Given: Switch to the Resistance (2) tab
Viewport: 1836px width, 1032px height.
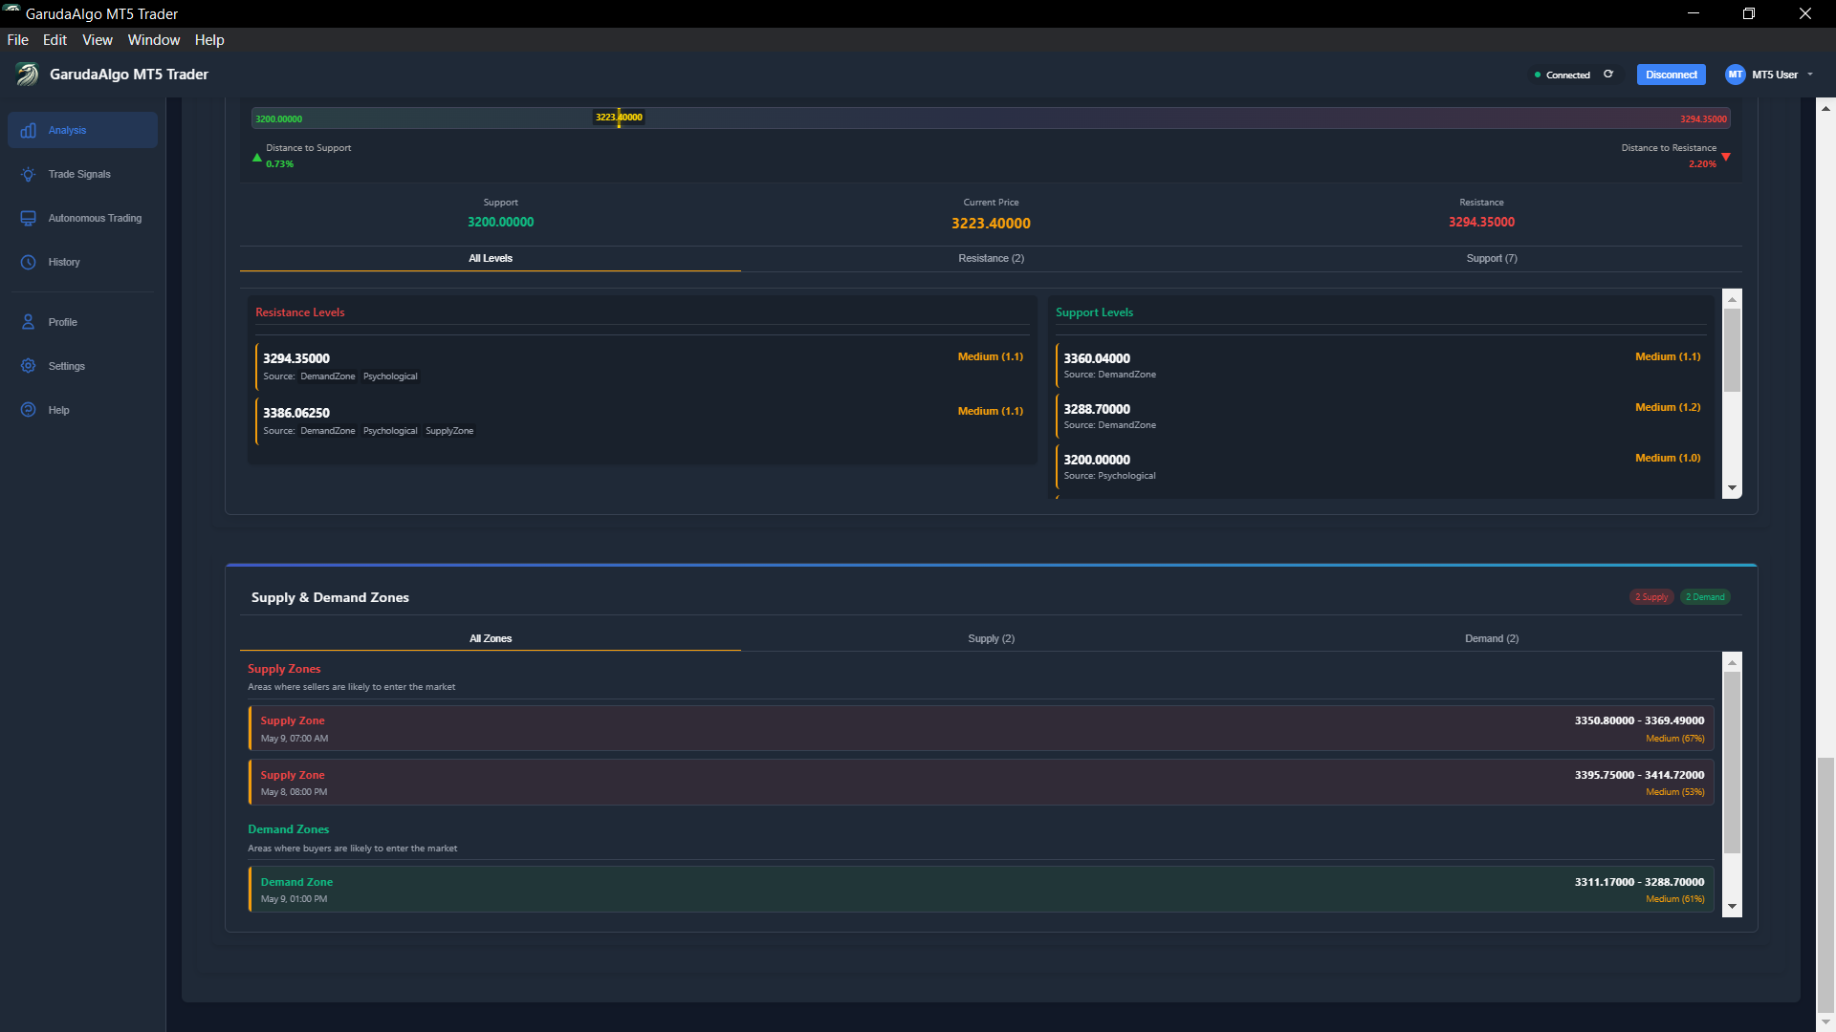Looking at the screenshot, I should tap(992, 258).
